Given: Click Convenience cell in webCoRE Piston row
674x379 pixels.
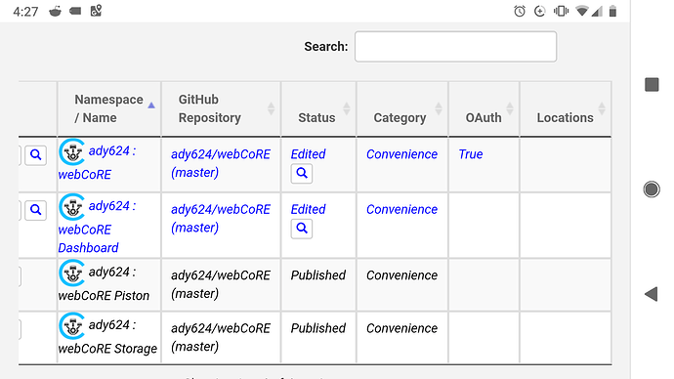Looking at the screenshot, I should pos(401,275).
